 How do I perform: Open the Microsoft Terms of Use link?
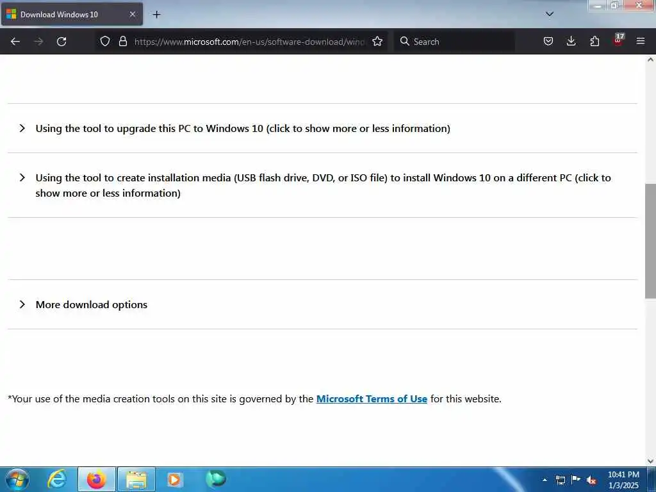[372, 398]
